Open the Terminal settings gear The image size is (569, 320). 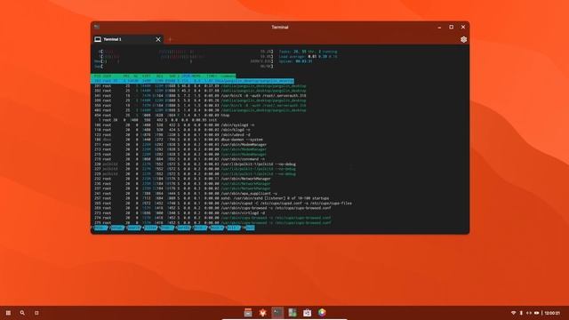(x=463, y=39)
